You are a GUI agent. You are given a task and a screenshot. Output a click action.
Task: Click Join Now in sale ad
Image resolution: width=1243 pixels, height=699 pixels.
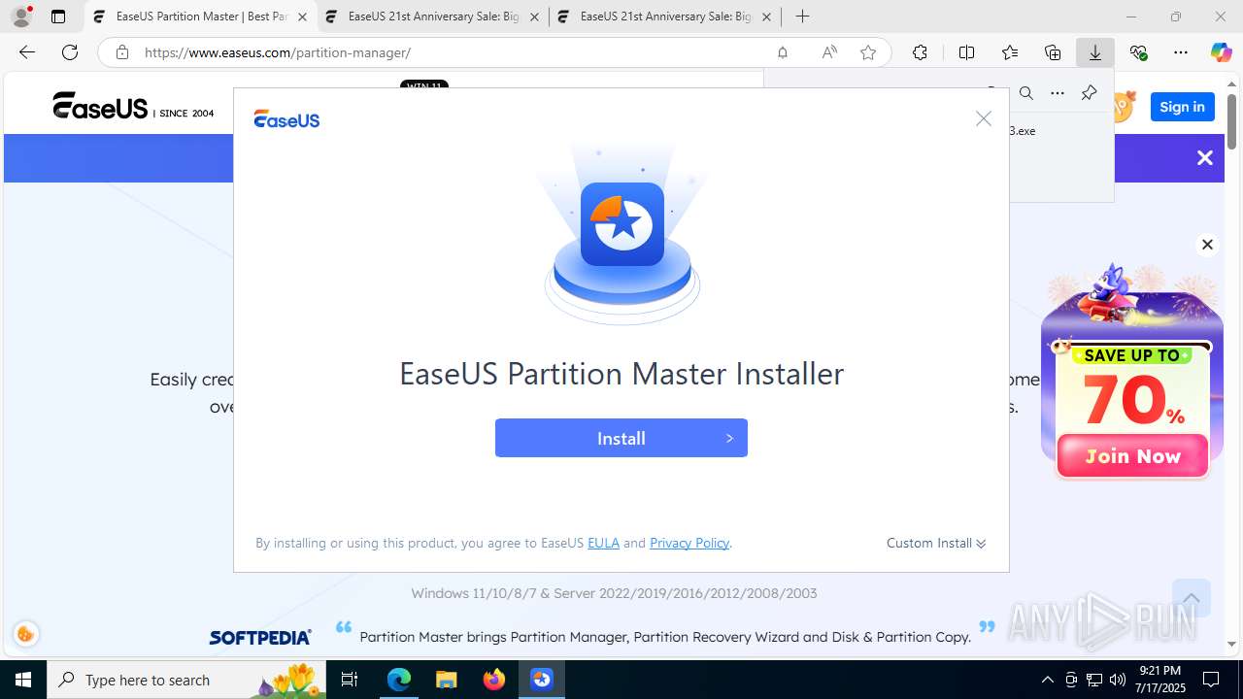coord(1132,456)
